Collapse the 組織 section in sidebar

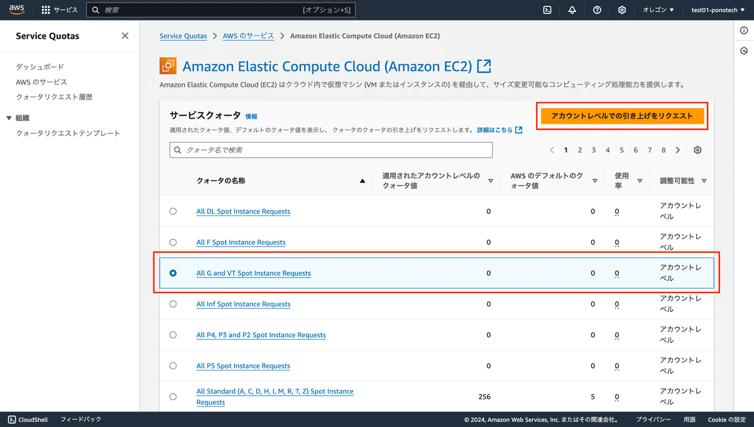pos(9,118)
